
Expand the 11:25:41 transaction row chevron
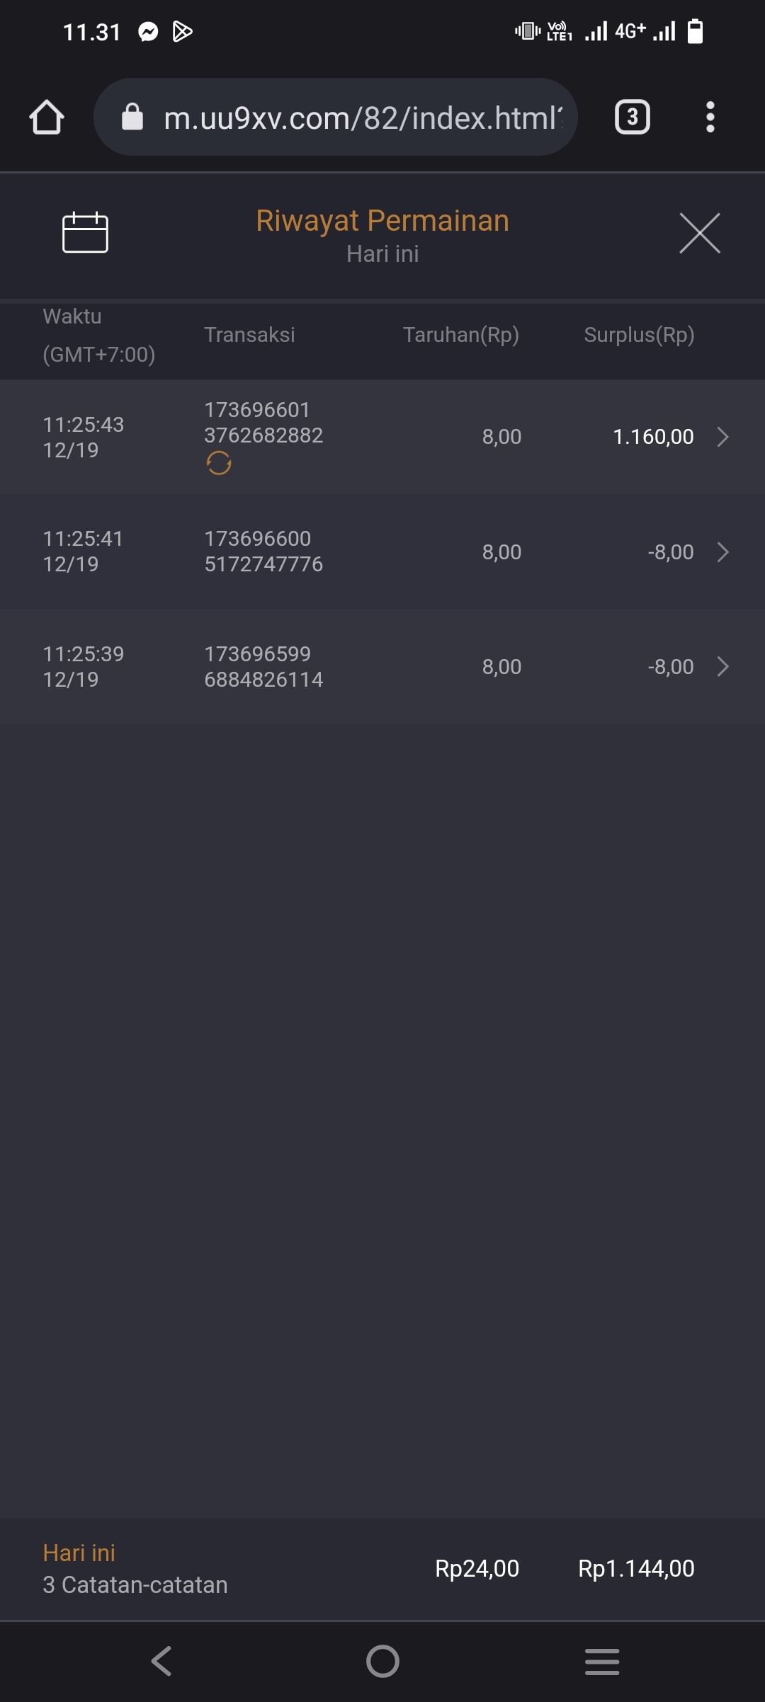pyautogui.click(x=722, y=552)
